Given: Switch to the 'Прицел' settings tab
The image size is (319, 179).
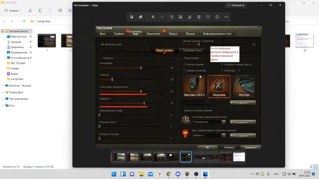Looking at the screenshot, I should coord(173,34).
